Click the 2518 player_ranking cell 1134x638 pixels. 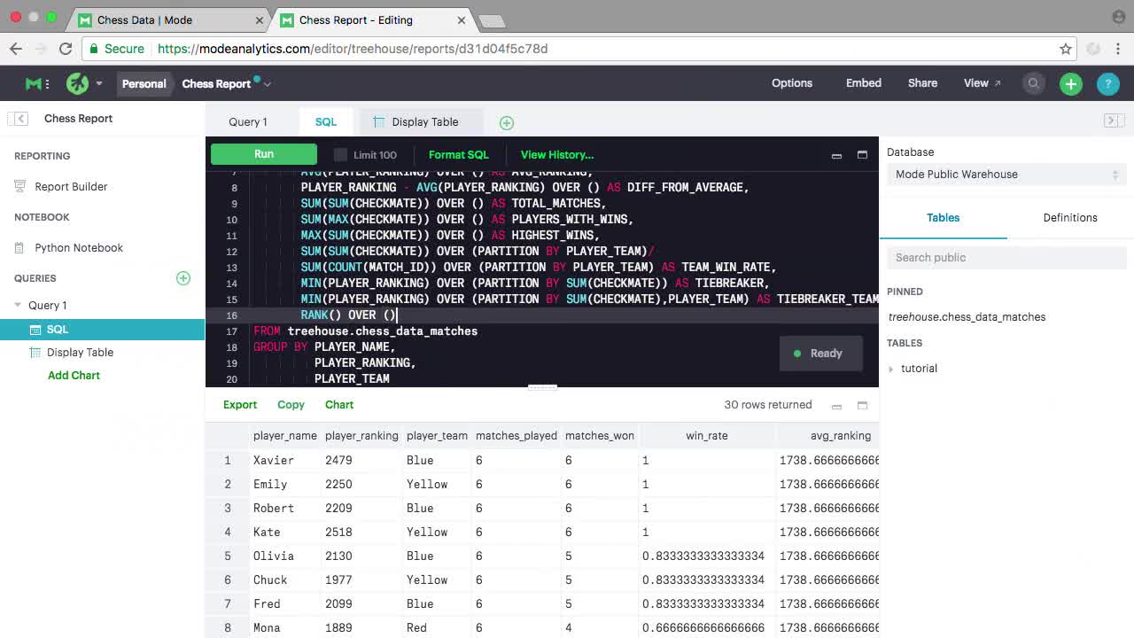click(x=338, y=533)
